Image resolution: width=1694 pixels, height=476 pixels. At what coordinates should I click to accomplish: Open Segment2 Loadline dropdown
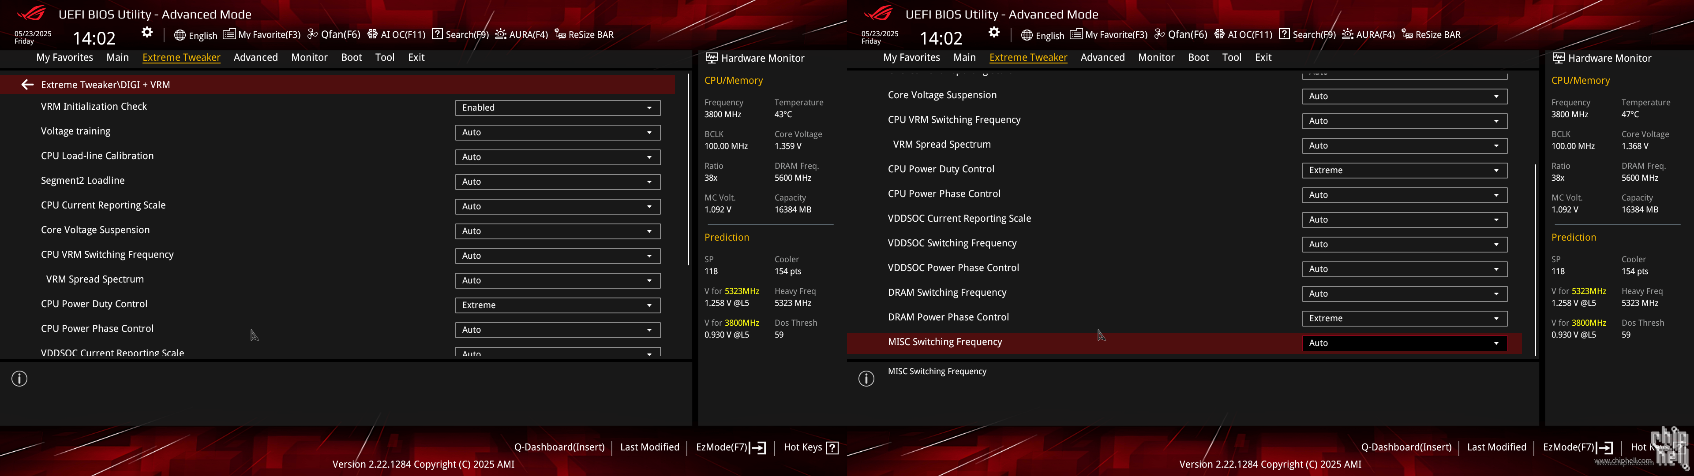(558, 182)
